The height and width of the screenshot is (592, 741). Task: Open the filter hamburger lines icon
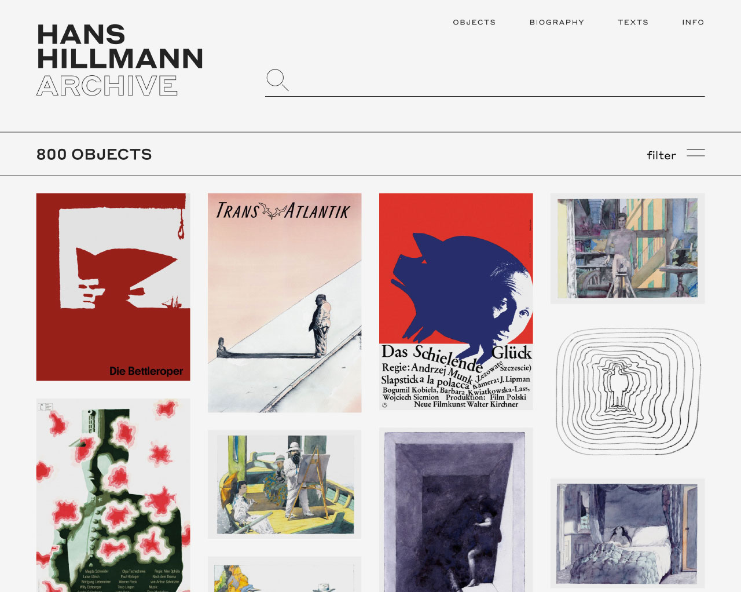[x=695, y=154]
